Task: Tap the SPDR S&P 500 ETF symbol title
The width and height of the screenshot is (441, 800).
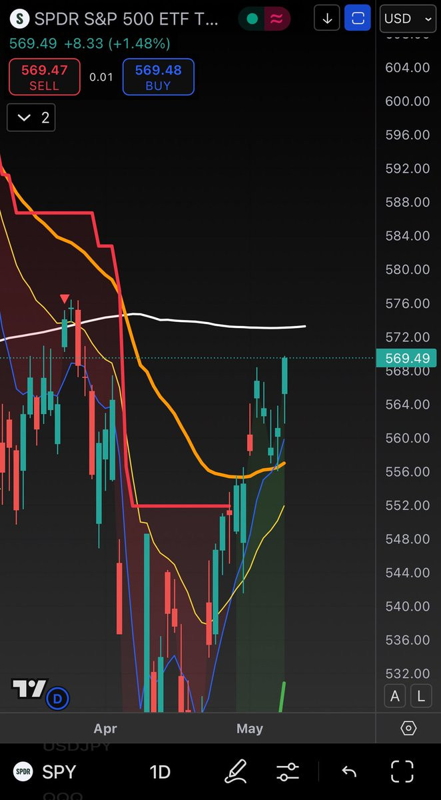Action: [x=126, y=19]
